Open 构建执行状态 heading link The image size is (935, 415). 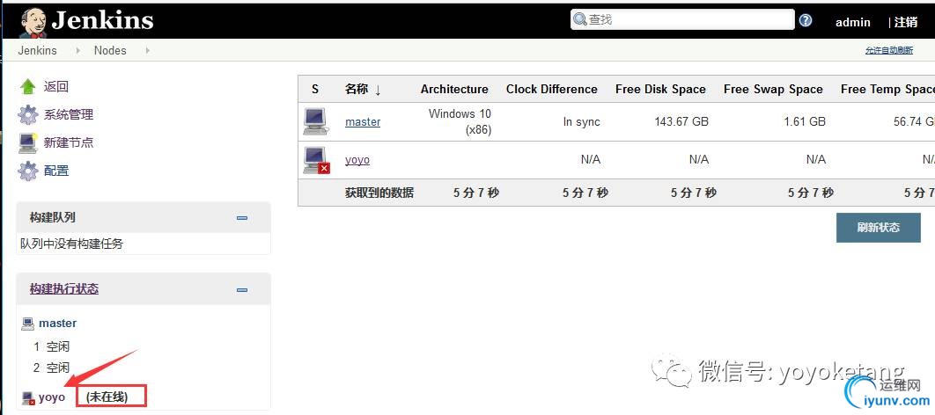pos(64,289)
